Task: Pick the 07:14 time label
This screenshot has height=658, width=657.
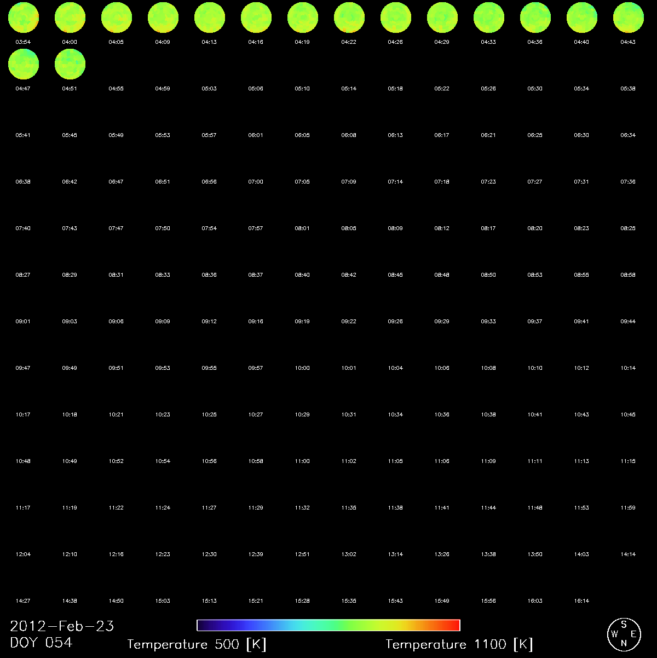Action: [x=395, y=181]
